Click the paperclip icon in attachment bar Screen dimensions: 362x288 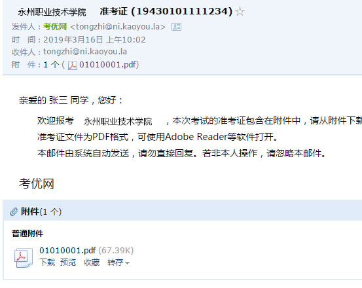coord(14,211)
